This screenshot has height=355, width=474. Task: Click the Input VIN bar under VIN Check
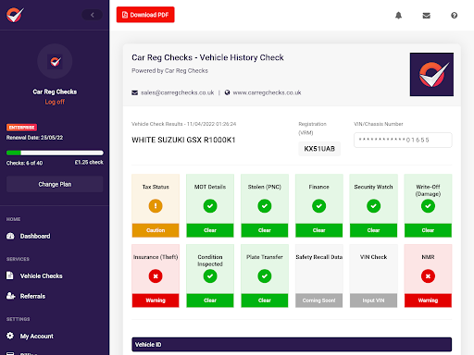point(373,300)
